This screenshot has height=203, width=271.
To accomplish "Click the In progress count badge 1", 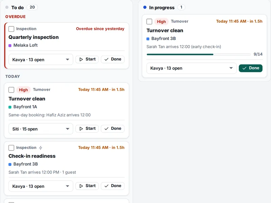I will [181, 7].
